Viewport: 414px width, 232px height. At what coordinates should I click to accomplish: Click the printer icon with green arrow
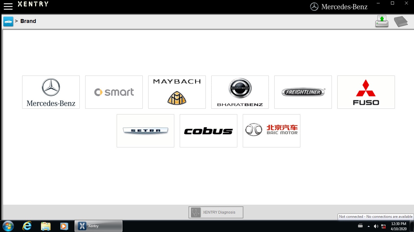[382, 21]
